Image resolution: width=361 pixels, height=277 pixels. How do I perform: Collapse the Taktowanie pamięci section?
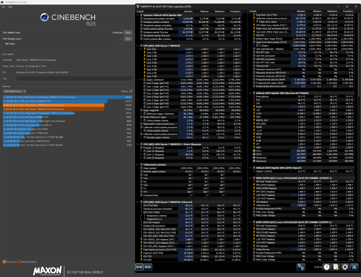click(x=138, y=165)
